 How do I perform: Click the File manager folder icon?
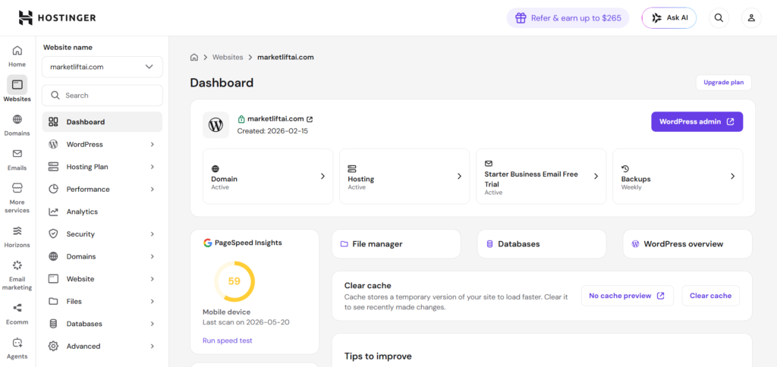click(x=344, y=244)
